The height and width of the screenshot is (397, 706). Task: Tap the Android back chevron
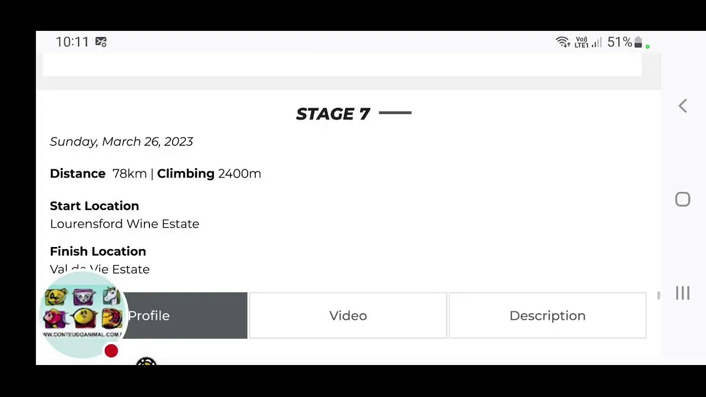tap(683, 106)
